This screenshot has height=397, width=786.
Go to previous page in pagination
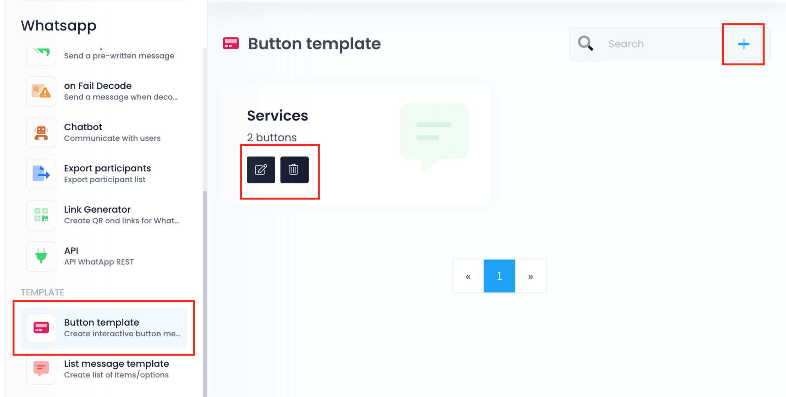click(x=468, y=276)
